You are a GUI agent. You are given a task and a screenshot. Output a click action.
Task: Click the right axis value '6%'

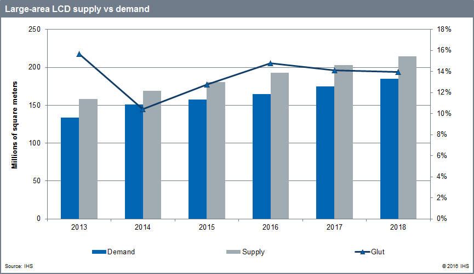pos(442,156)
